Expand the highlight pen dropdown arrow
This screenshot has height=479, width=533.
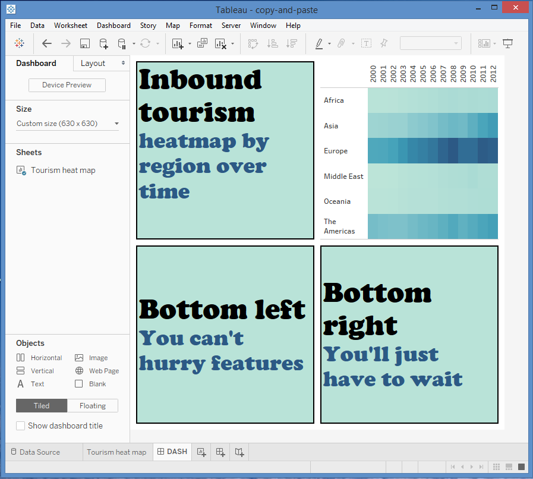pos(329,43)
